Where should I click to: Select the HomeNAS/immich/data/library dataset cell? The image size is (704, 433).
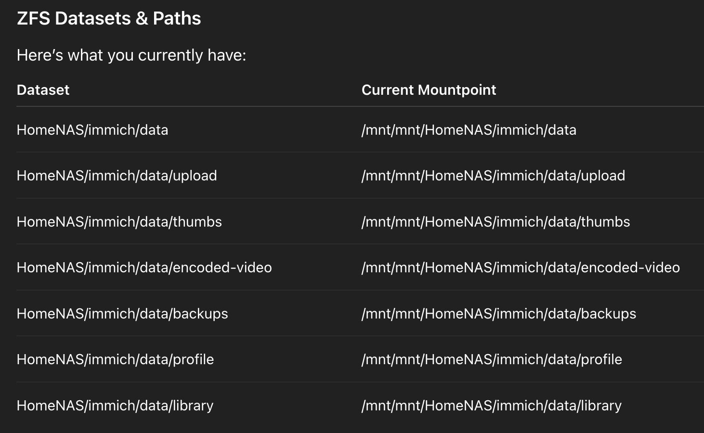coord(115,406)
